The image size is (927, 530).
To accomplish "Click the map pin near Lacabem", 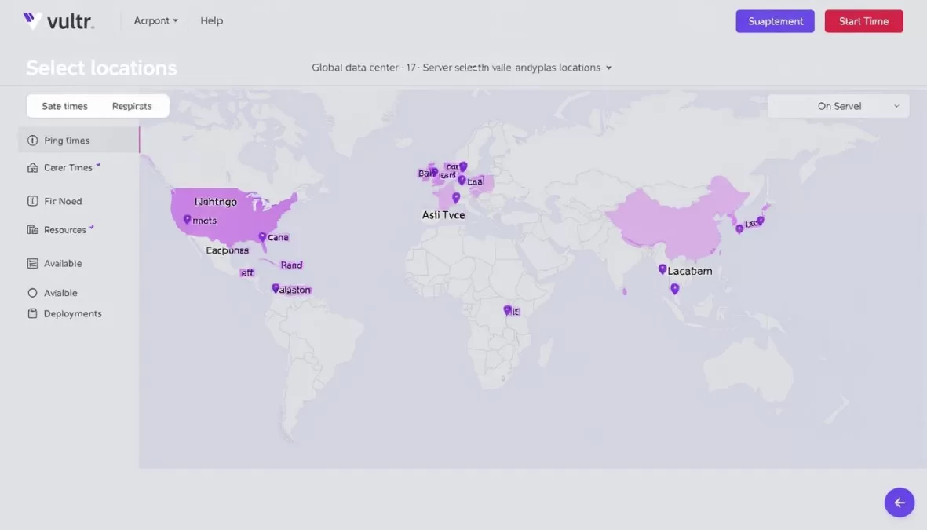I will [662, 269].
